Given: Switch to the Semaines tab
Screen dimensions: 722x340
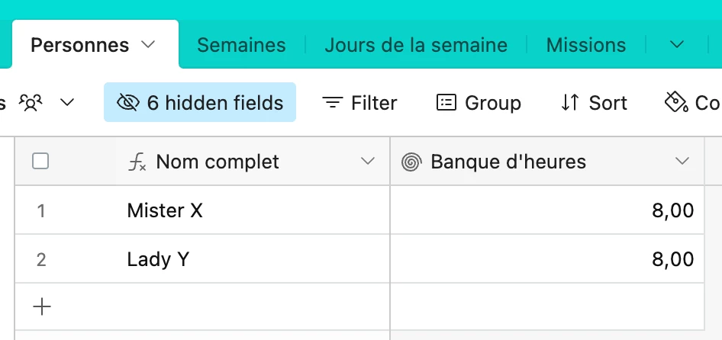Looking at the screenshot, I should click(241, 45).
